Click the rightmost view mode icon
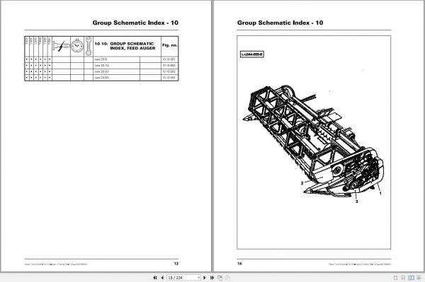The height and width of the screenshot is (282, 425). (419, 278)
